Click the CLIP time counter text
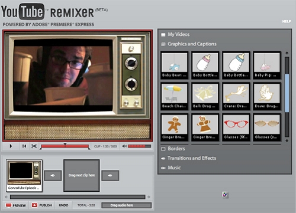The height and width of the screenshot is (213, 296). pos(105,146)
